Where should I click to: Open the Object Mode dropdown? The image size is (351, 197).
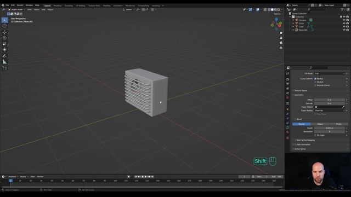pos(16,10)
